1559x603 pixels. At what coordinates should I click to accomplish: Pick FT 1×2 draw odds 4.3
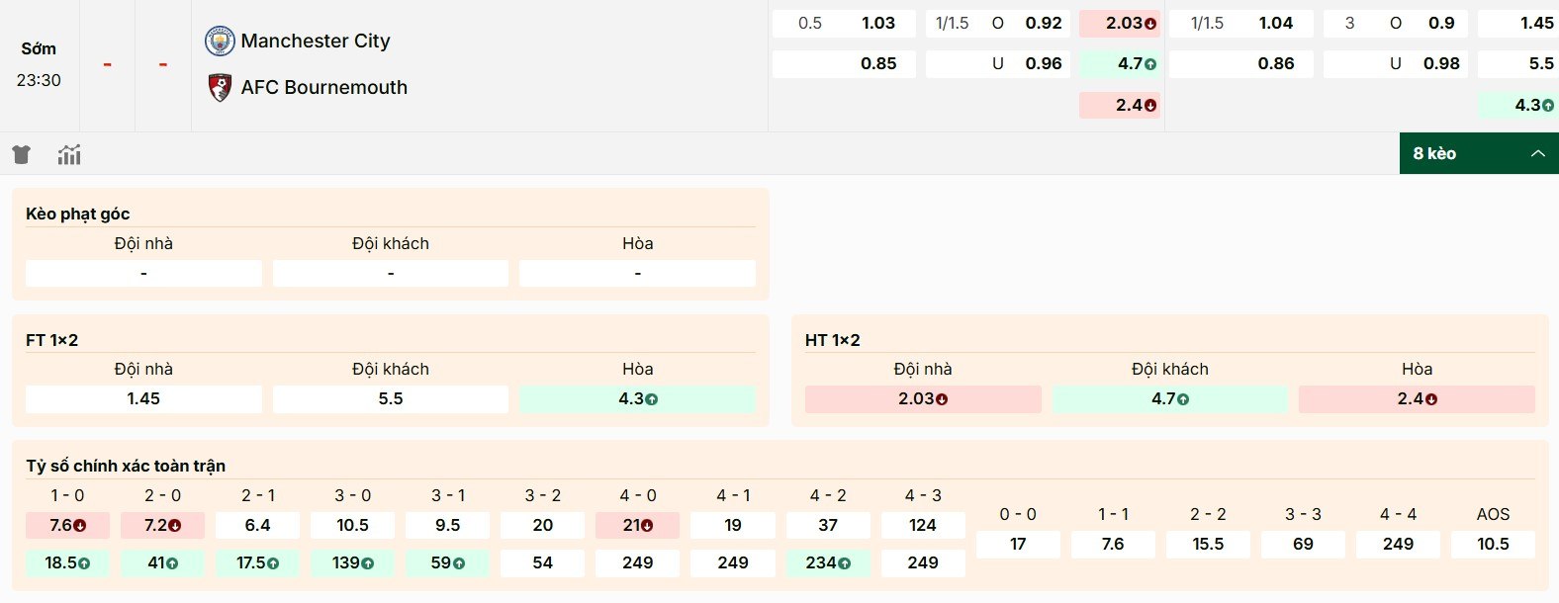click(637, 399)
